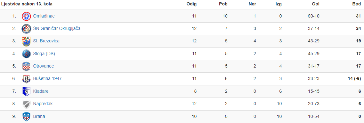Click the Bušetina 1947 club crest
This screenshot has width=364, height=123.
tap(26, 79)
